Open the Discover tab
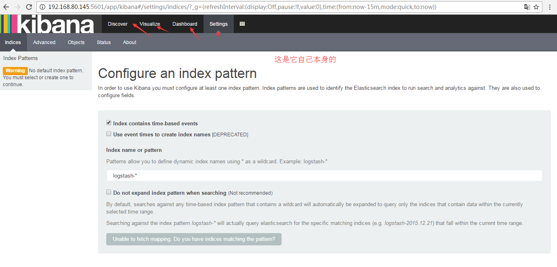Screen dimensions: 557x267 [x=118, y=24]
